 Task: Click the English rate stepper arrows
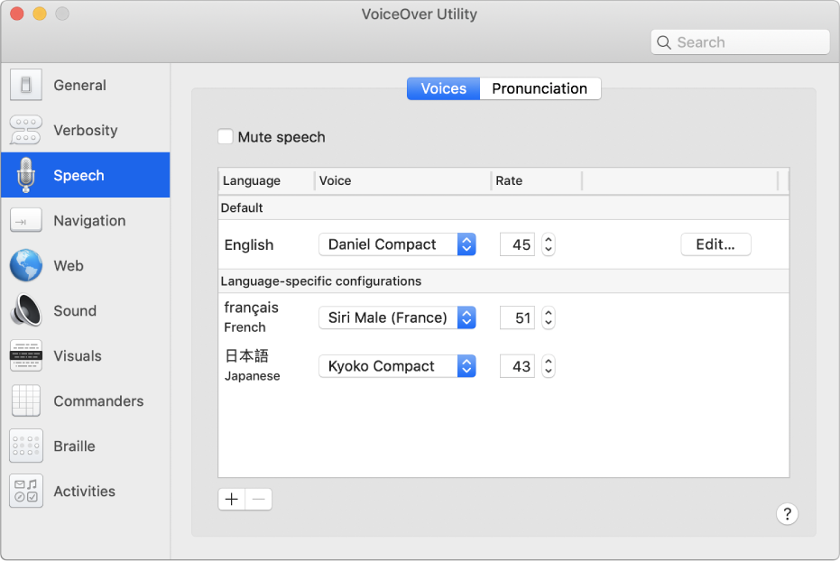(548, 244)
